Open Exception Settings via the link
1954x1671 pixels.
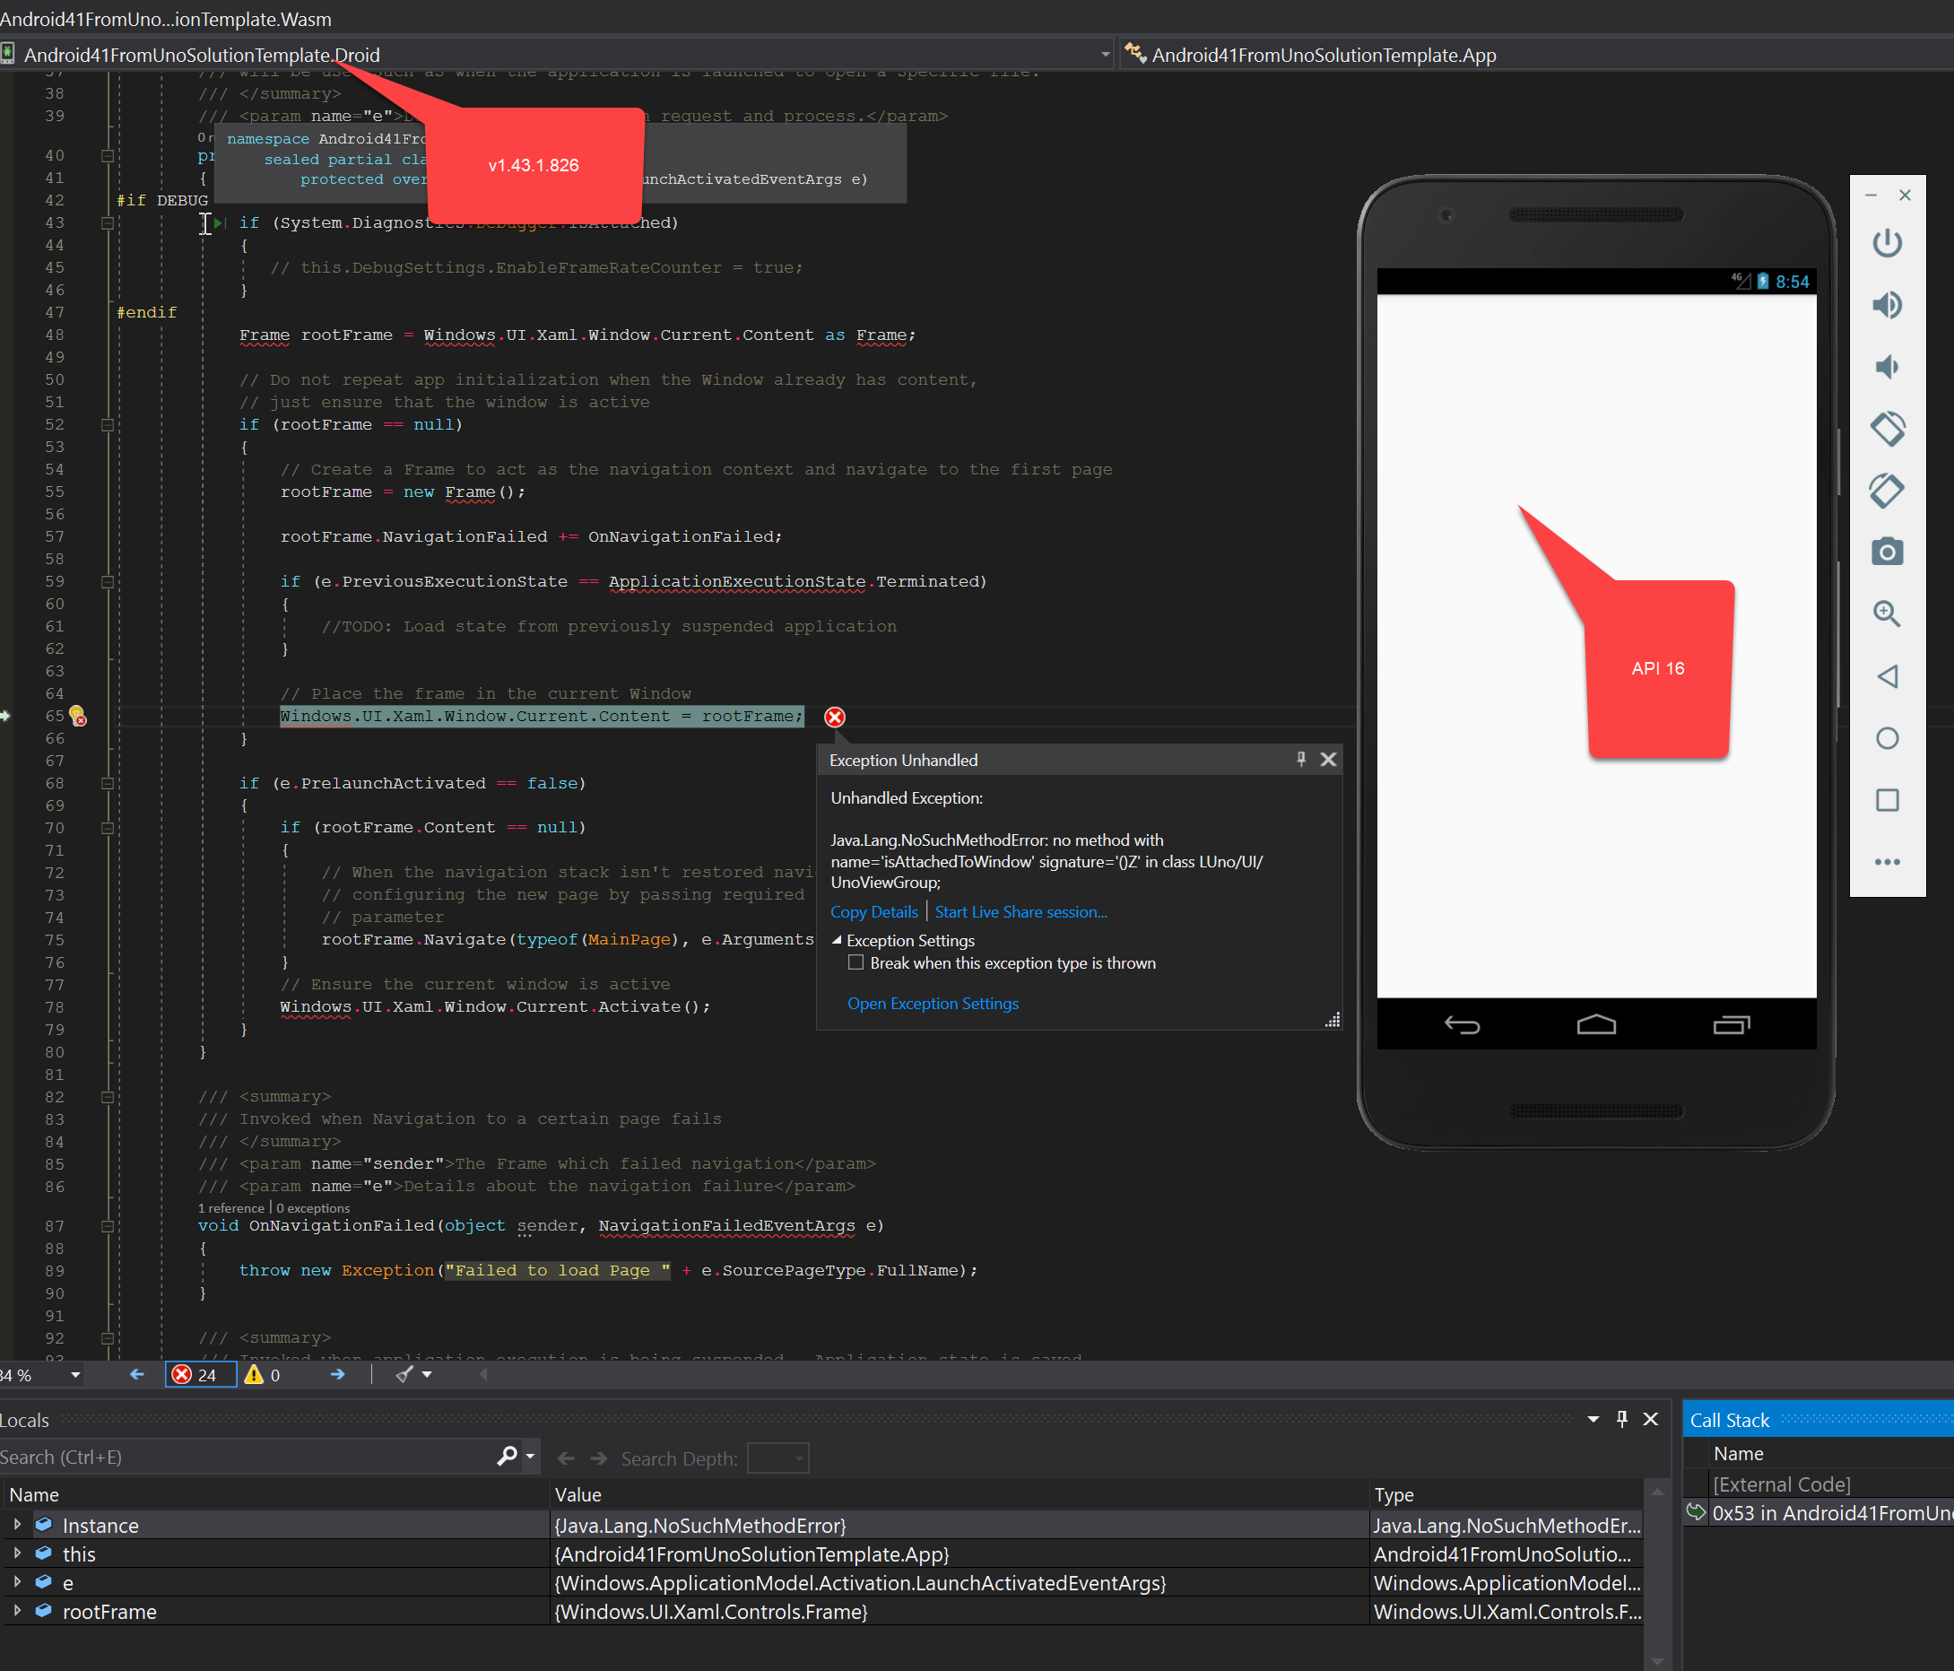[932, 1003]
